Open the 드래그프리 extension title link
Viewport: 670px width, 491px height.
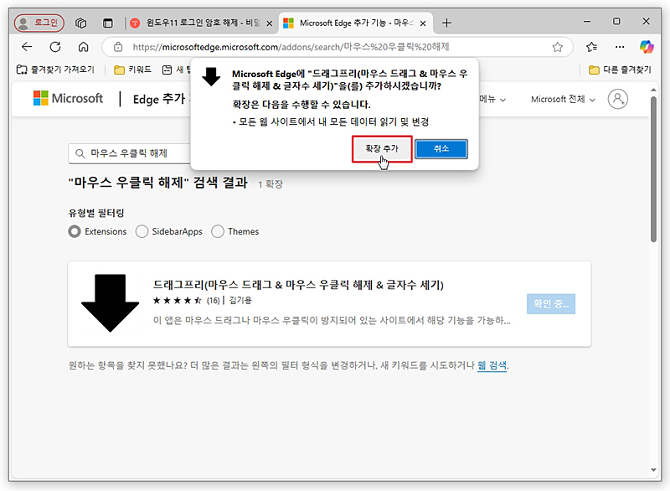pos(298,285)
